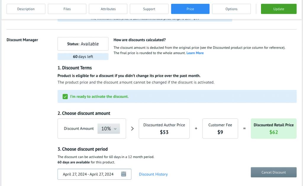The height and width of the screenshot is (186, 303).
Task: Open the Options tab
Action: click(x=231, y=9)
